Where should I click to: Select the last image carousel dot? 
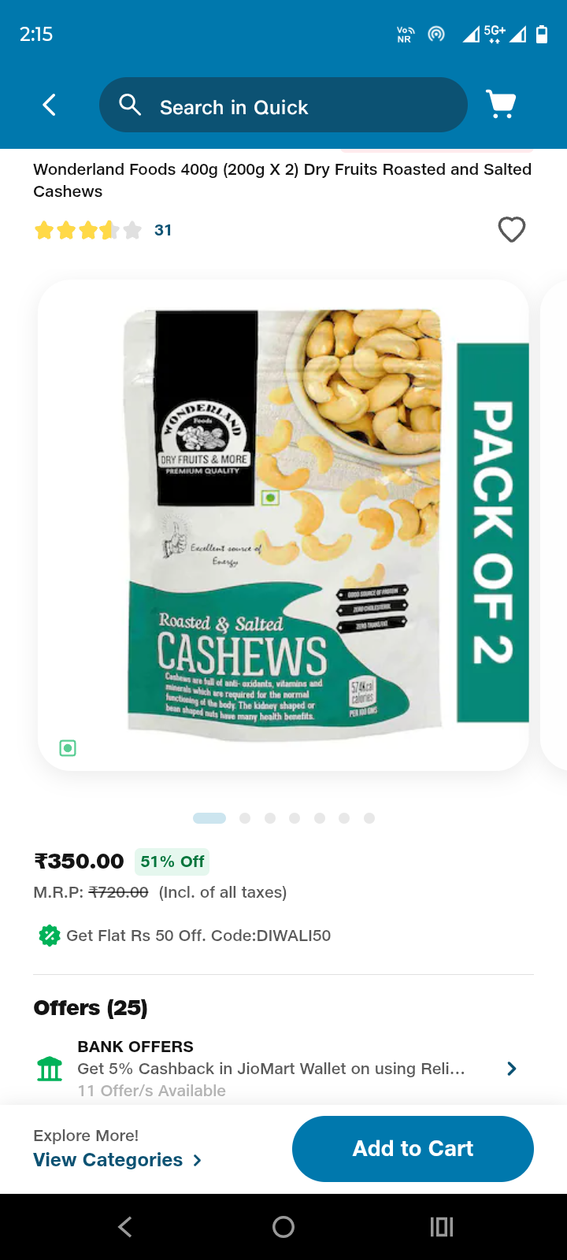tap(369, 818)
